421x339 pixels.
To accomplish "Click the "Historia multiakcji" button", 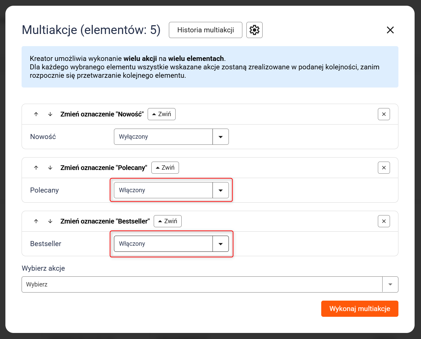I will (205, 30).
